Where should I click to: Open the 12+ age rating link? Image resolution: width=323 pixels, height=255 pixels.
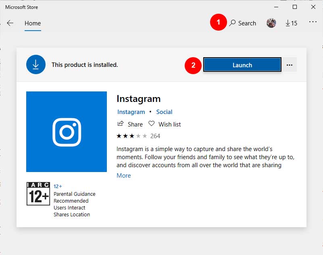point(58,186)
